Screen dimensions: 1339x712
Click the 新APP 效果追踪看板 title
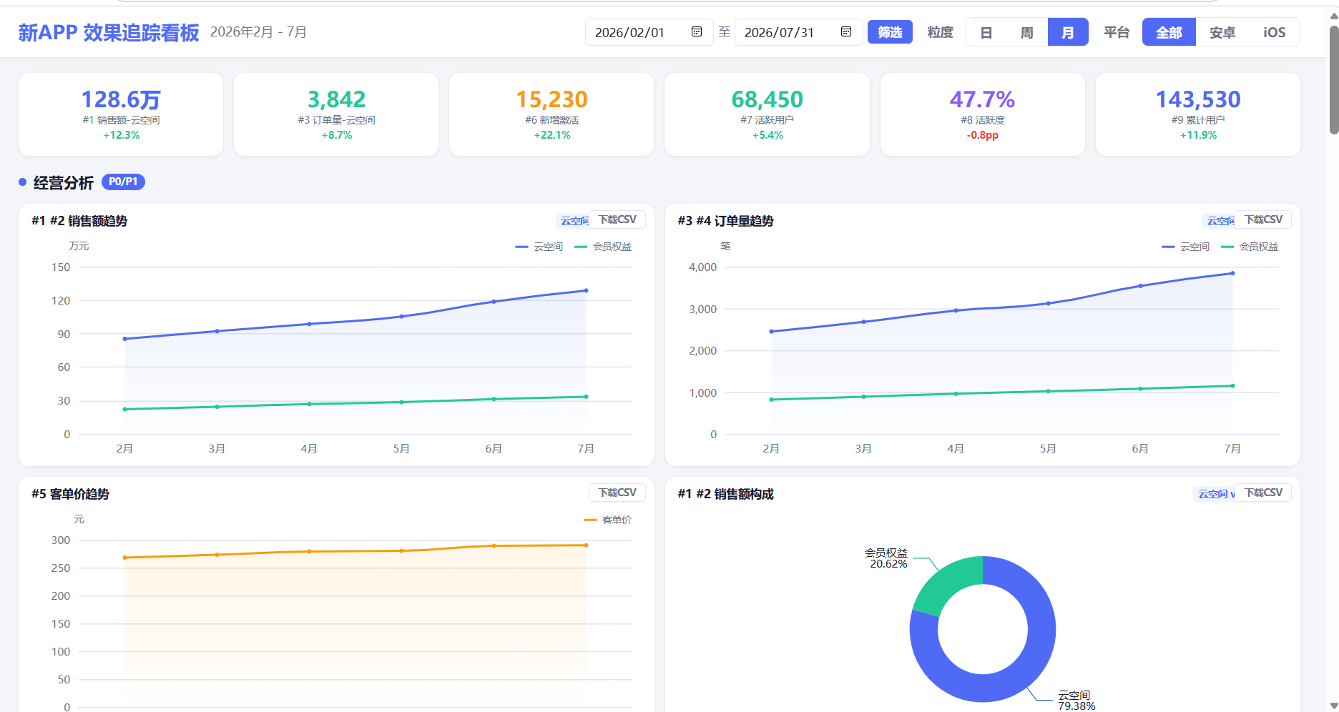pos(109,33)
